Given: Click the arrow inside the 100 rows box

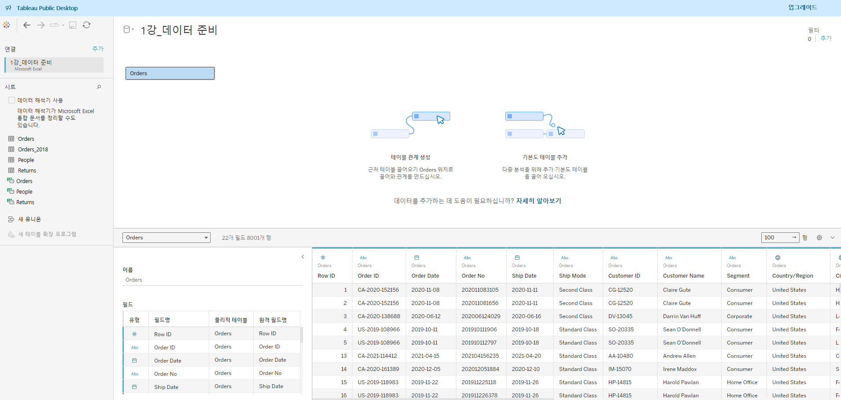Looking at the screenshot, I should click(x=794, y=237).
